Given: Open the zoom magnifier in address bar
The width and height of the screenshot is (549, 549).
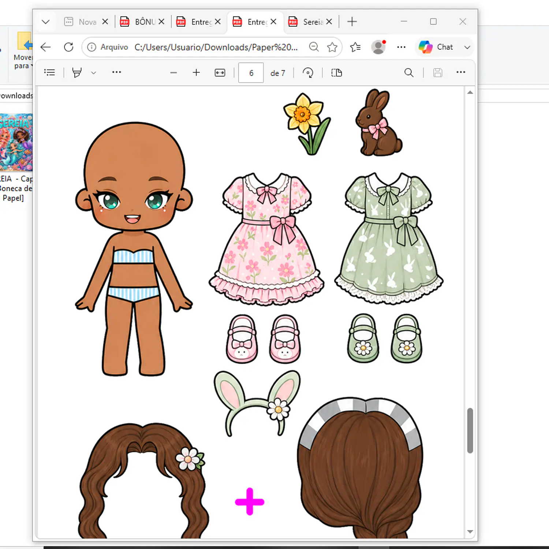Looking at the screenshot, I should pyautogui.click(x=314, y=47).
